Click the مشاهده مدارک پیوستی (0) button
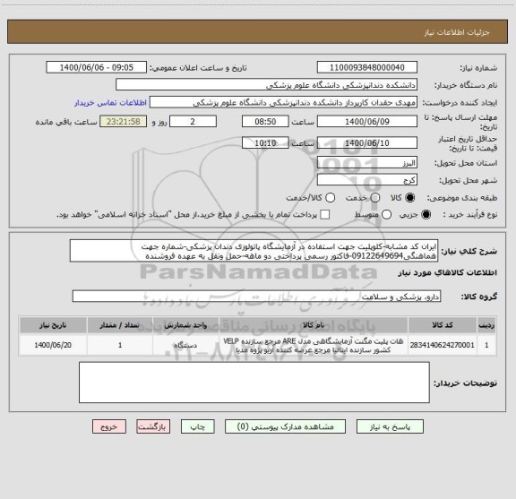This screenshot has height=499, width=516. (x=285, y=426)
